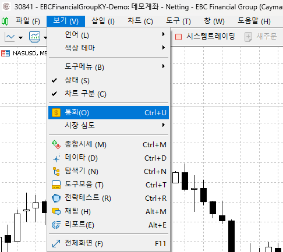Open the 도움말 (H) menu

tap(254, 21)
